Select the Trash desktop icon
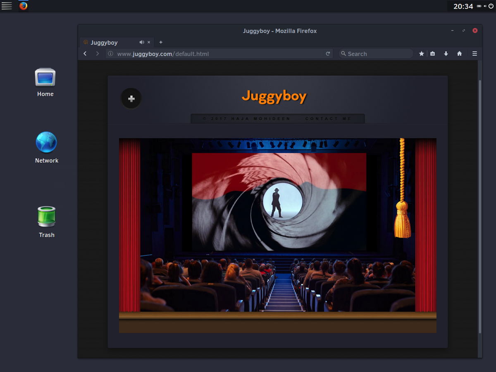Viewport: 496px width, 372px height. [46, 222]
